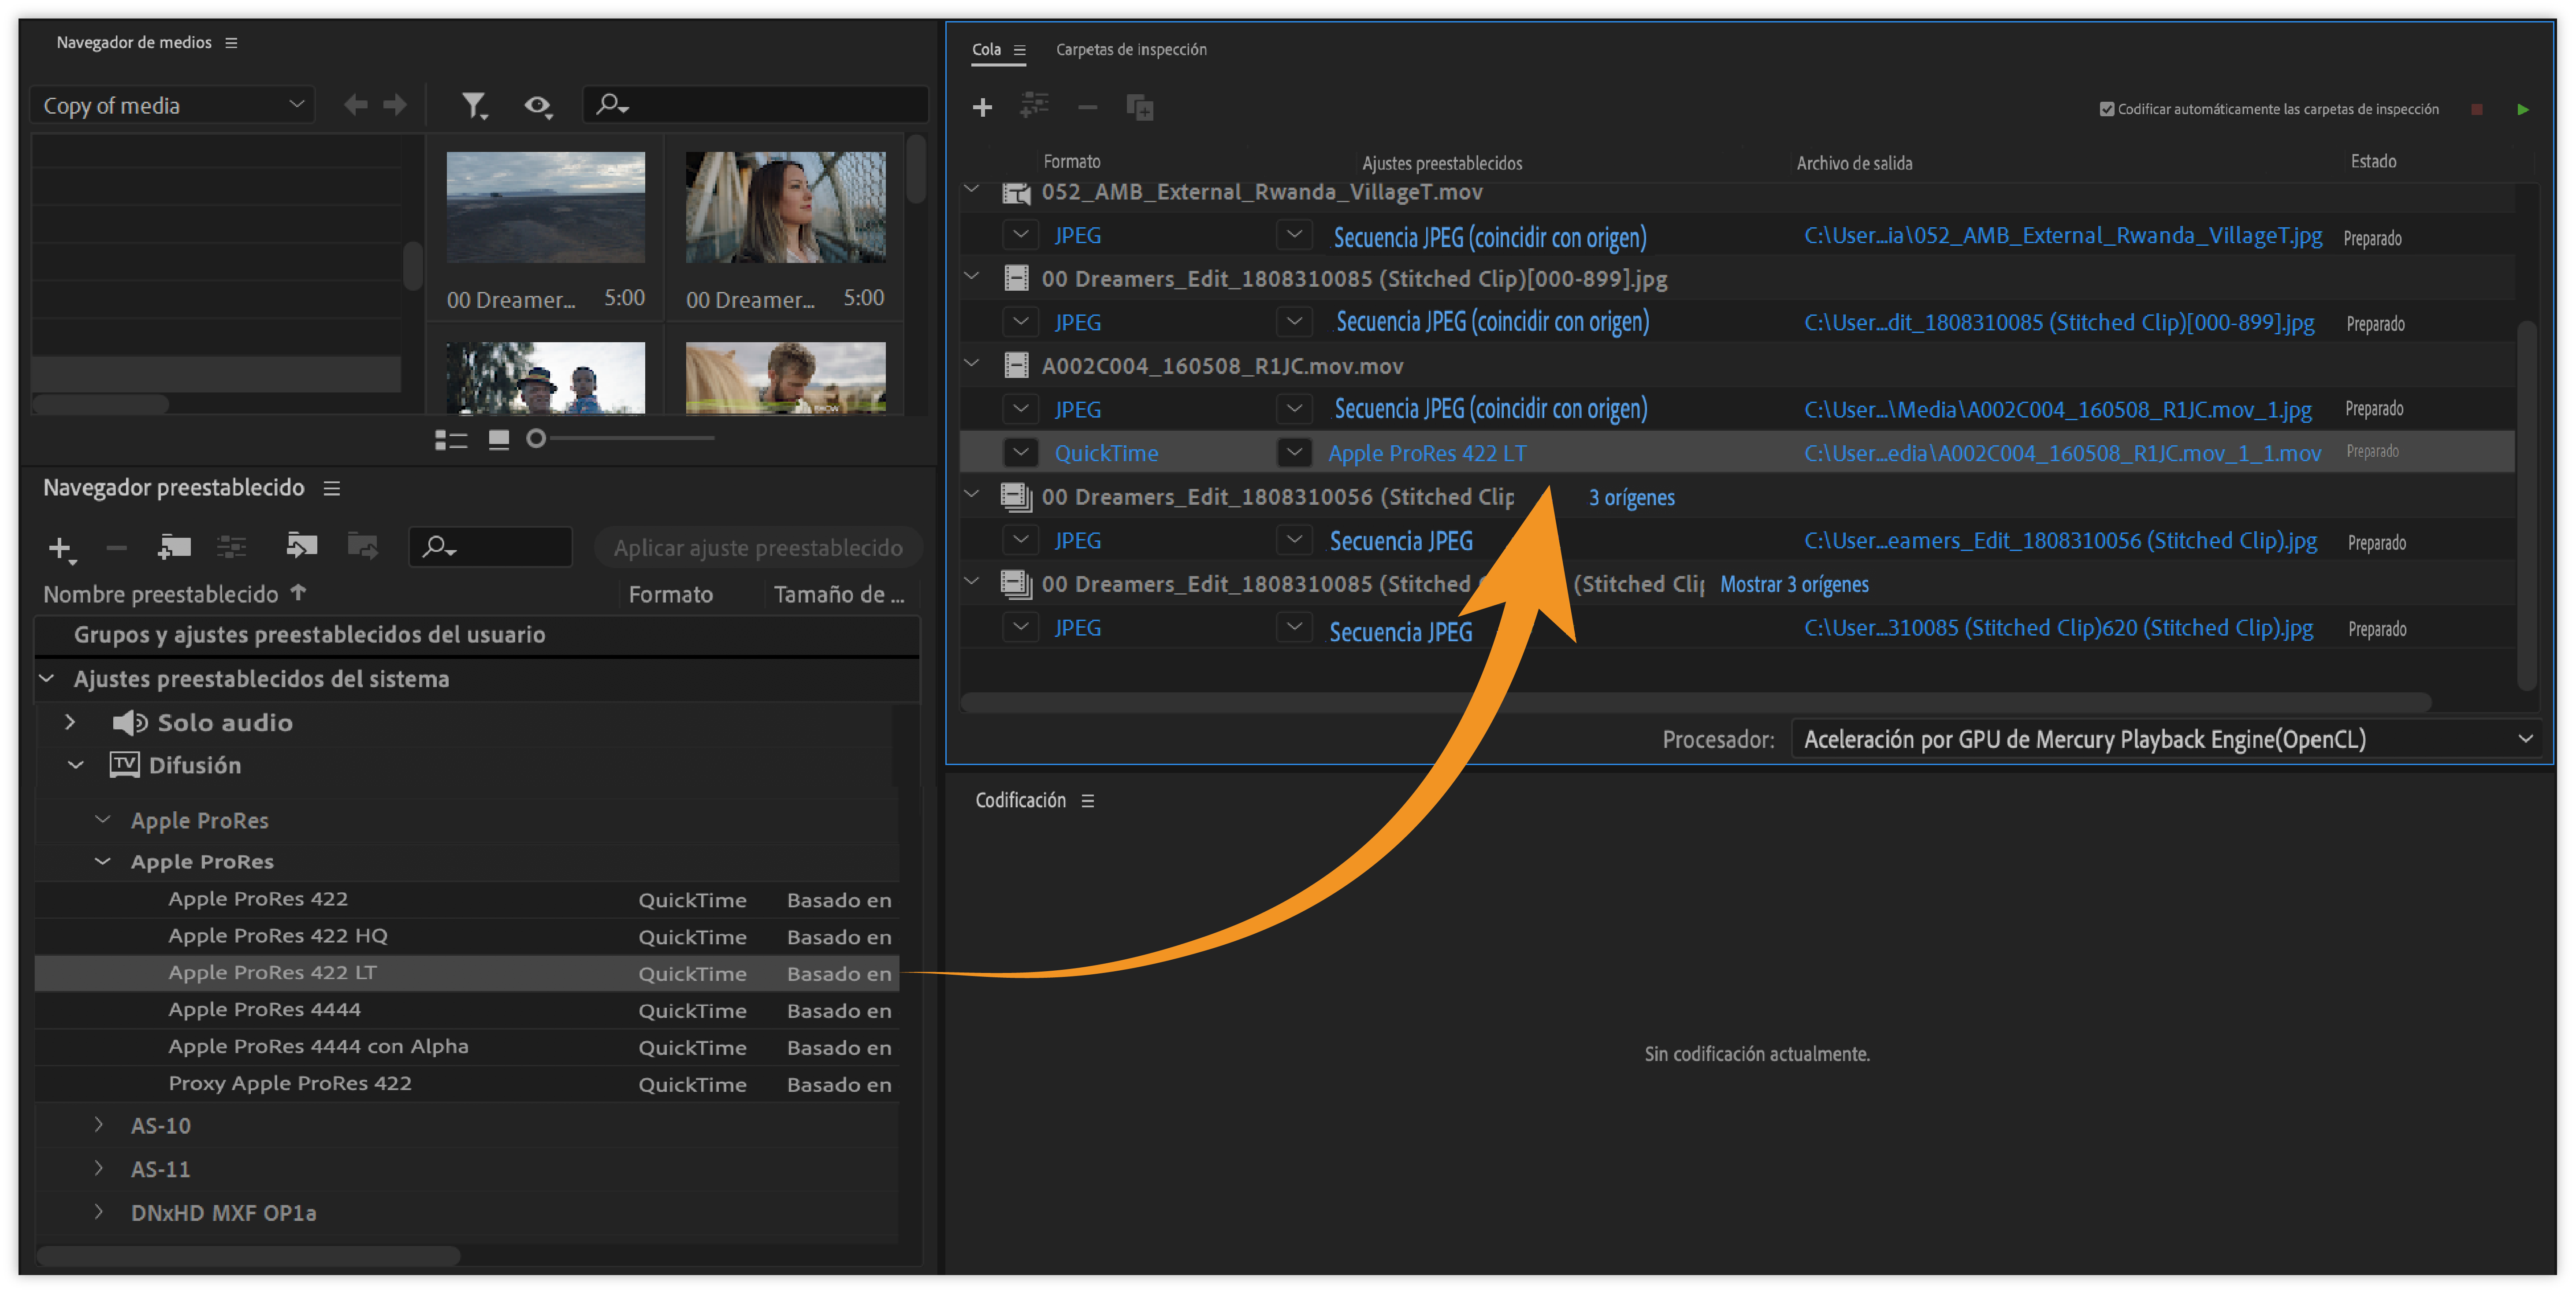Click the new preset group folder icon
The width and height of the screenshot is (2576, 1294).
(174, 547)
